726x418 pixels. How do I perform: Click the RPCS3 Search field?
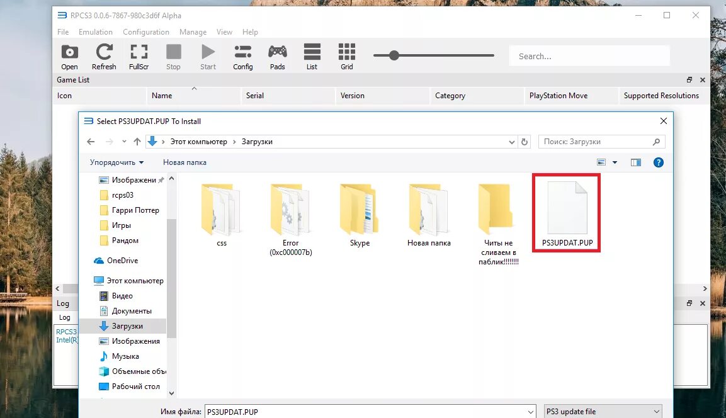coord(589,56)
